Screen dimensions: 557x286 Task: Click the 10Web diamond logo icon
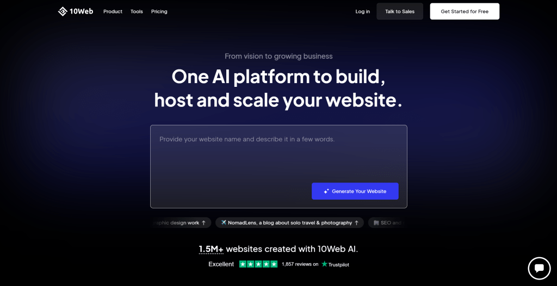(63, 11)
